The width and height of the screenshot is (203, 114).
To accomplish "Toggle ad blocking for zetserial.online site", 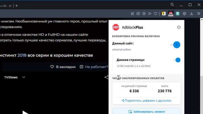I will pyautogui.click(x=175, y=45).
